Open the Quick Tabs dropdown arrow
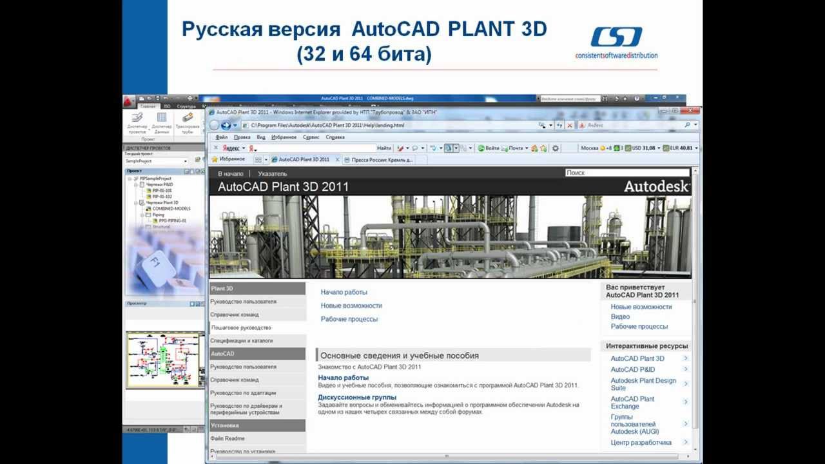The image size is (825, 464). [x=266, y=159]
